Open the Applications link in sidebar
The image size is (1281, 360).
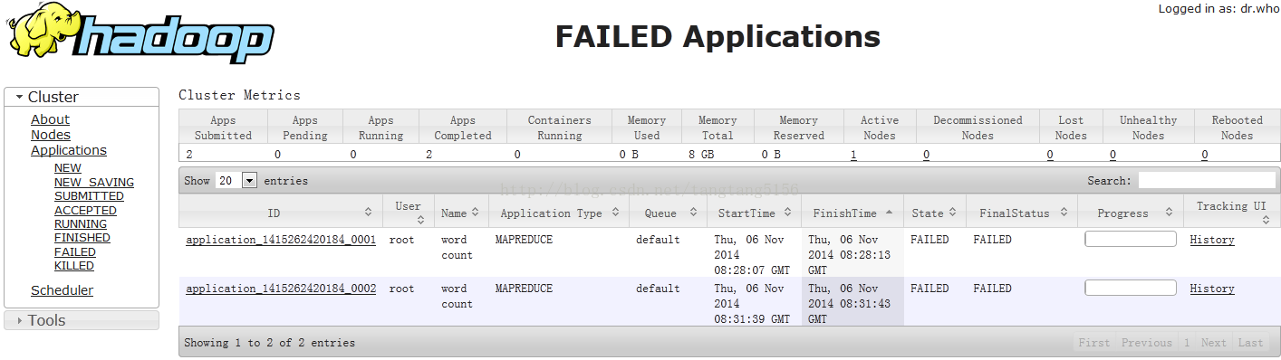pyautogui.click(x=69, y=150)
